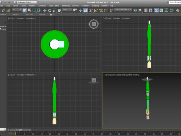Click the Select Object tool
The height and width of the screenshot is (136, 181).
pos(25,10)
